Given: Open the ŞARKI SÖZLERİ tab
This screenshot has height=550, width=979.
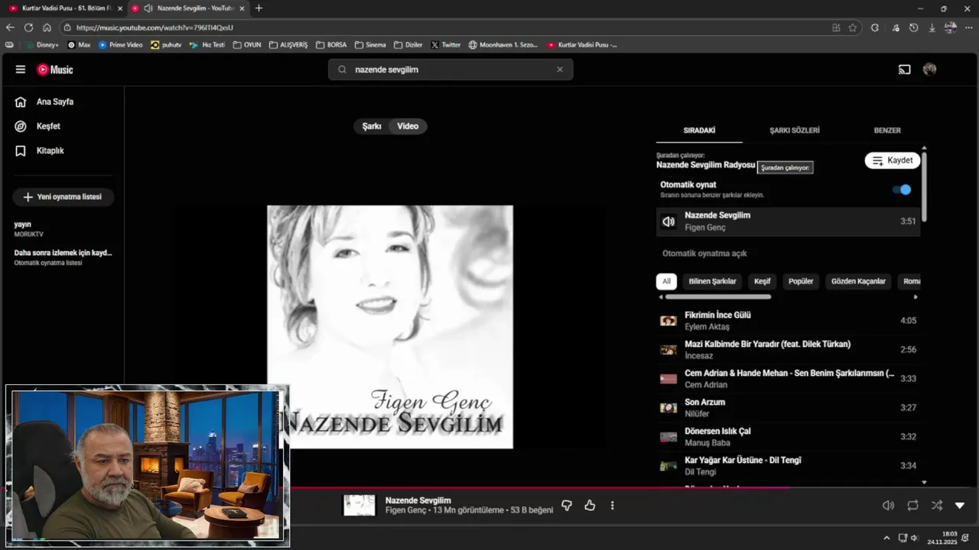Looking at the screenshot, I should (x=795, y=131).
